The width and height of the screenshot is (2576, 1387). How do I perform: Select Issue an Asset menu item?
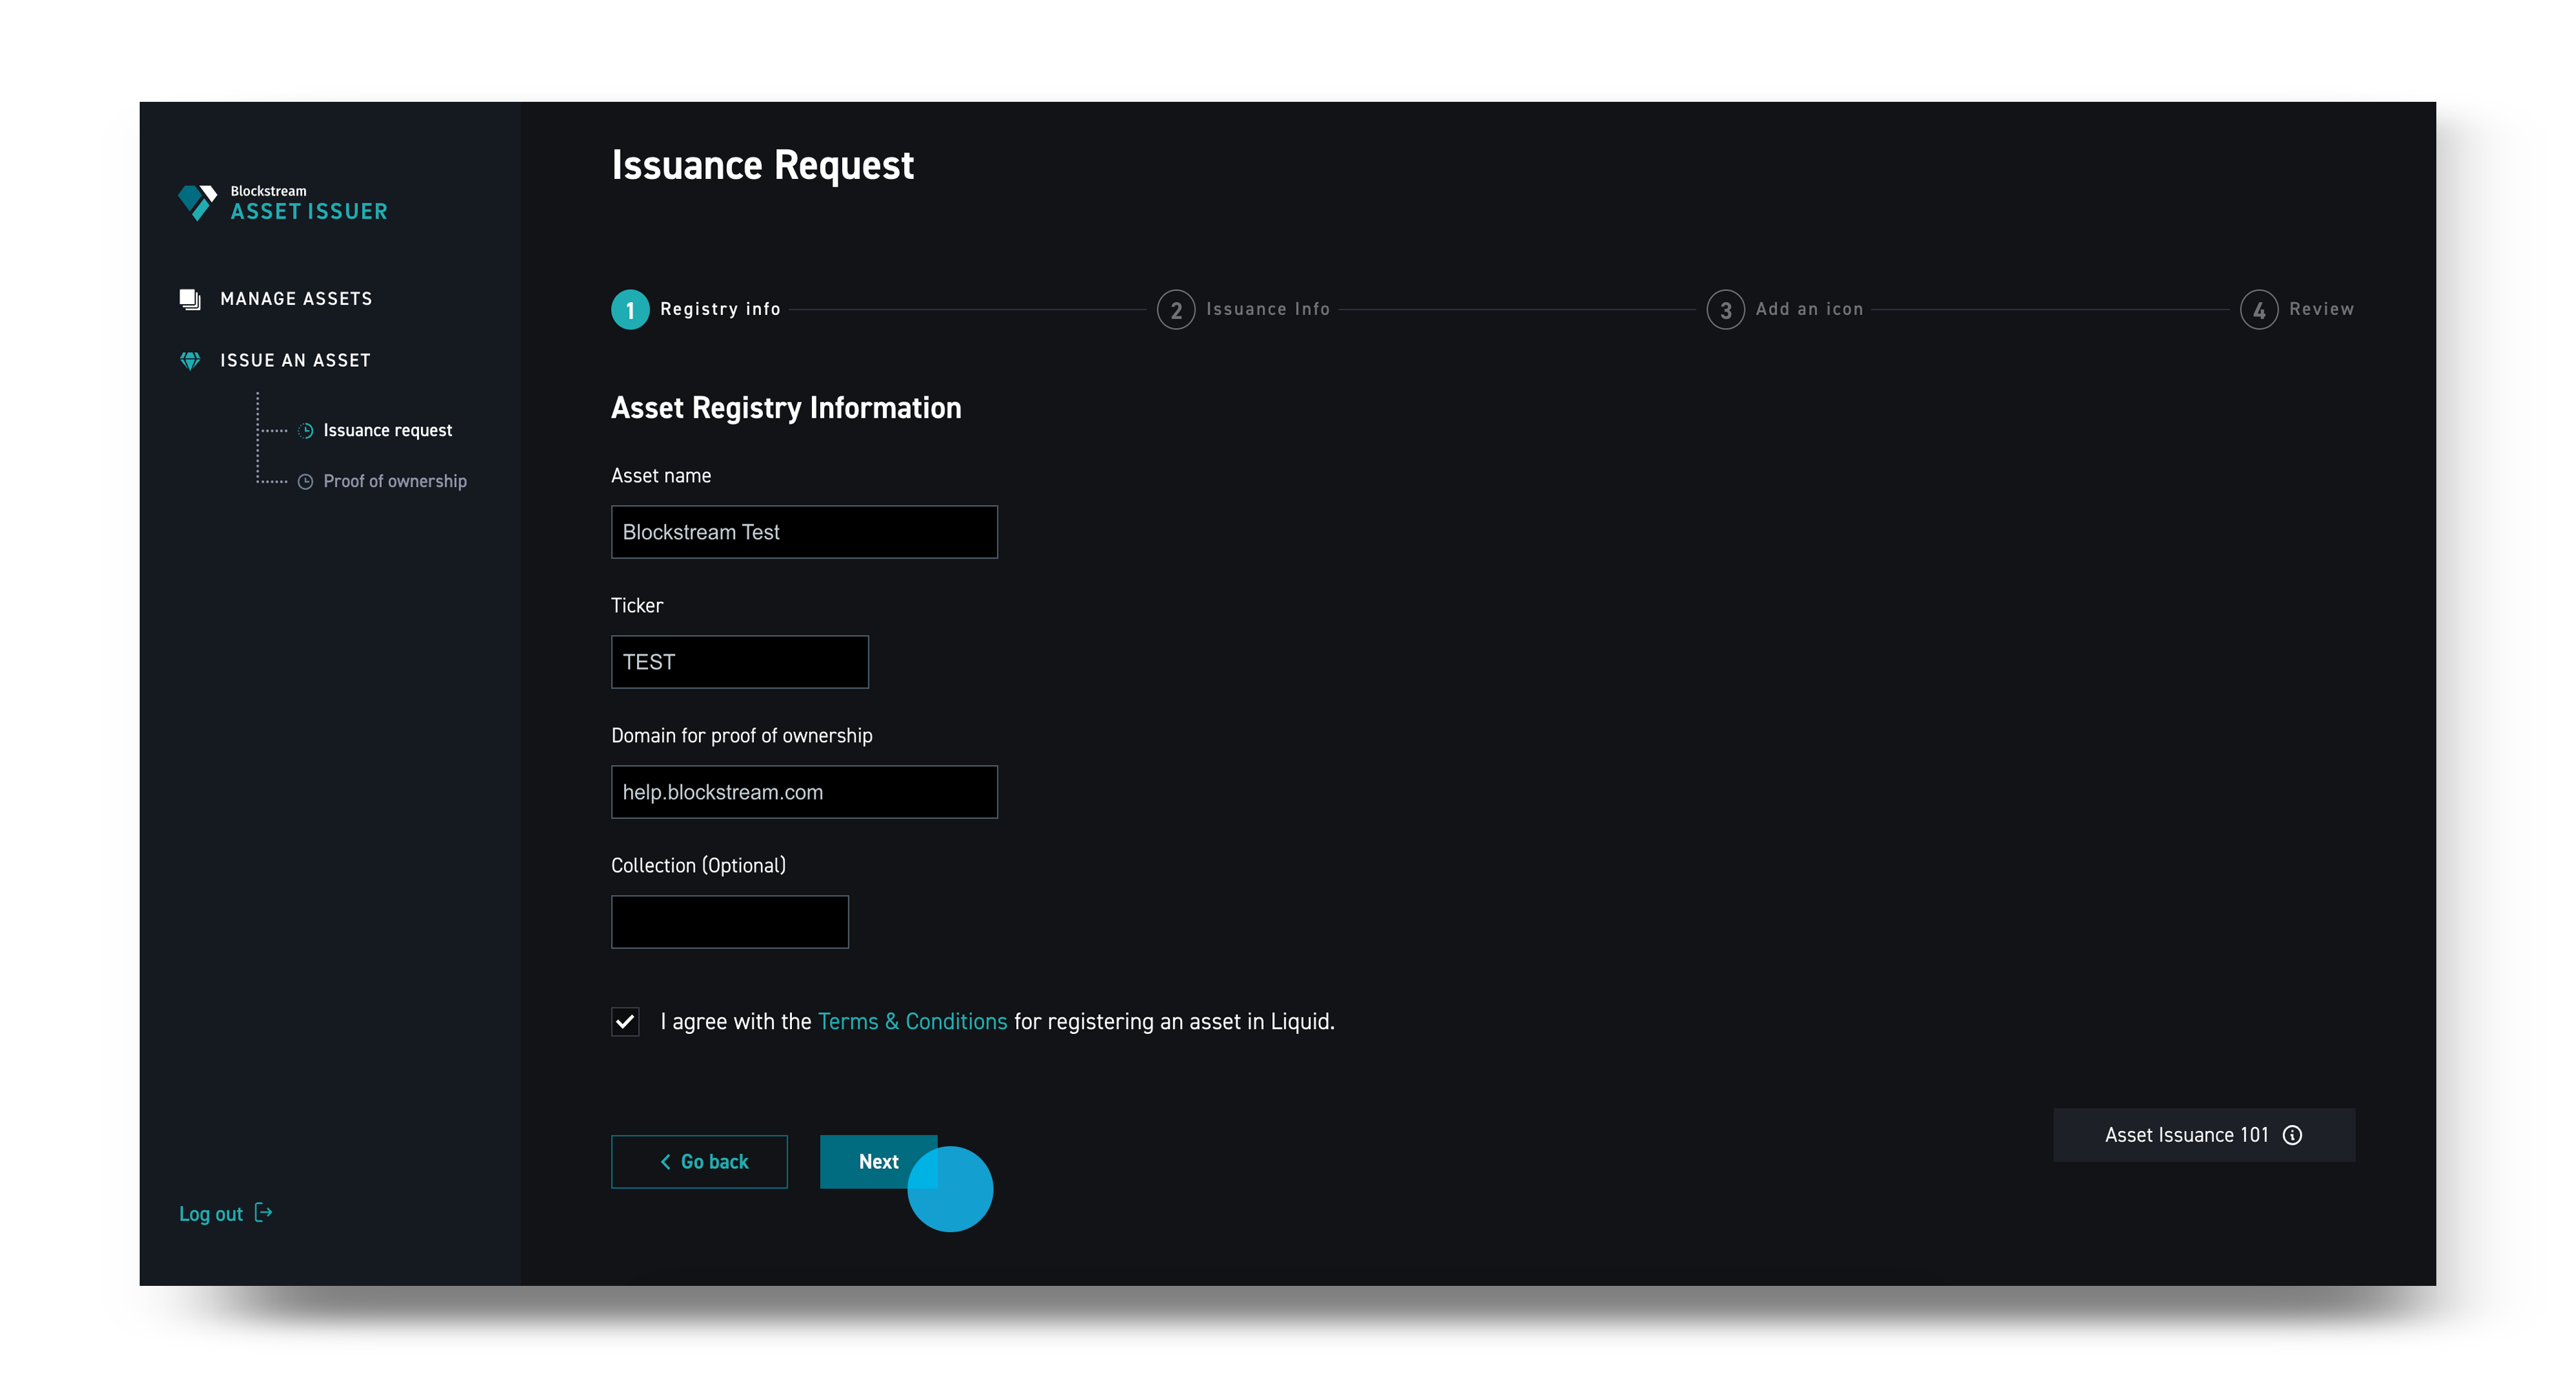[295, 360]
